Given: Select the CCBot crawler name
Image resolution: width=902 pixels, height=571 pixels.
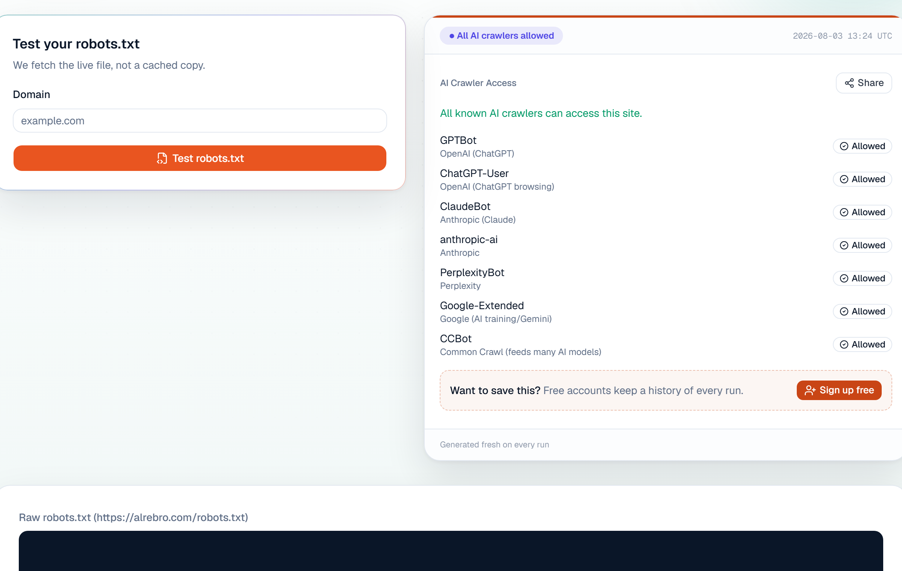Looking at the screenshot, I should (456, 338).
